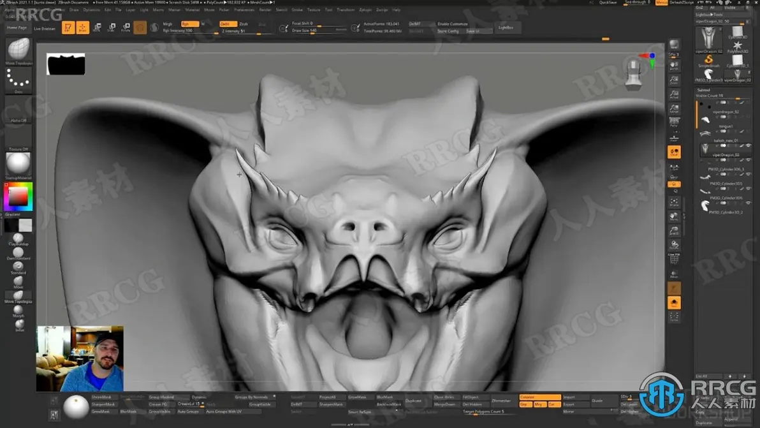Click the Zoom canvas icon on right shelf

(x=674, y=80)
